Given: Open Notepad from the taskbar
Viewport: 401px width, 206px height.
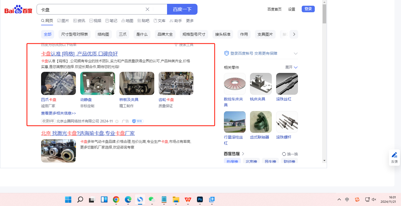Looking at the screenshot, I should [x=164, y=199].
